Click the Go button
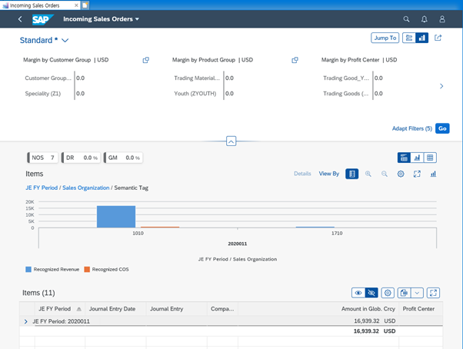The width and height of the screenshot is (463, 349). pyautogui.click(x=442, y=128)
